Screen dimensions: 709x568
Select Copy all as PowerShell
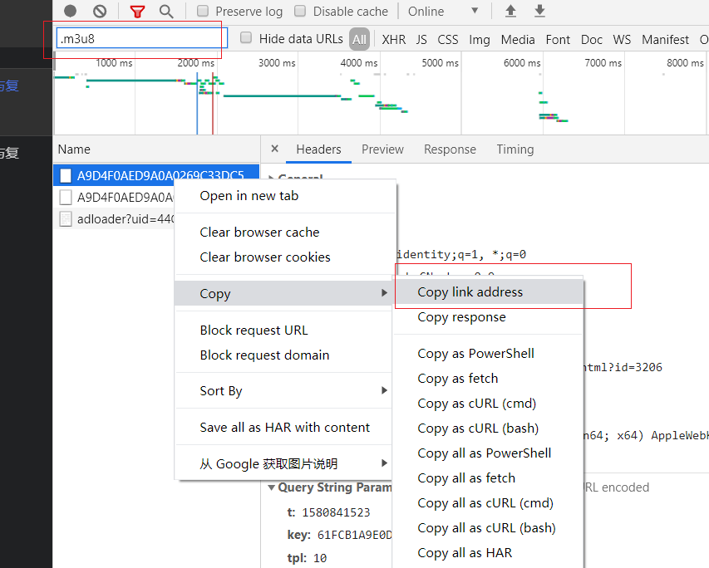[489, 453]
